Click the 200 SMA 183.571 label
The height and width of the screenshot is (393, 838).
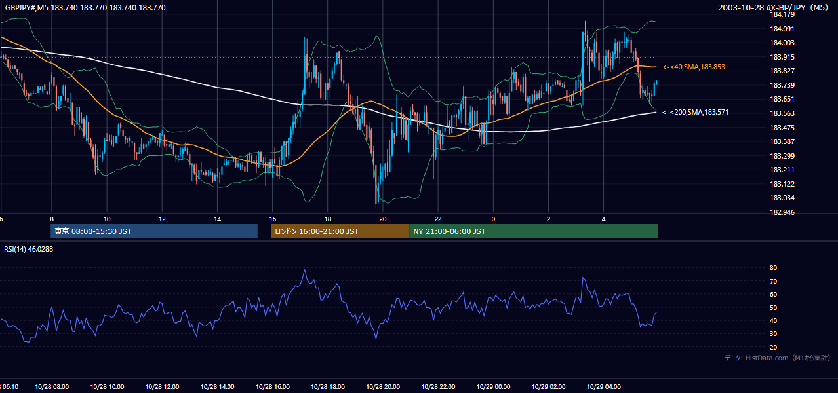coord(695,112)
